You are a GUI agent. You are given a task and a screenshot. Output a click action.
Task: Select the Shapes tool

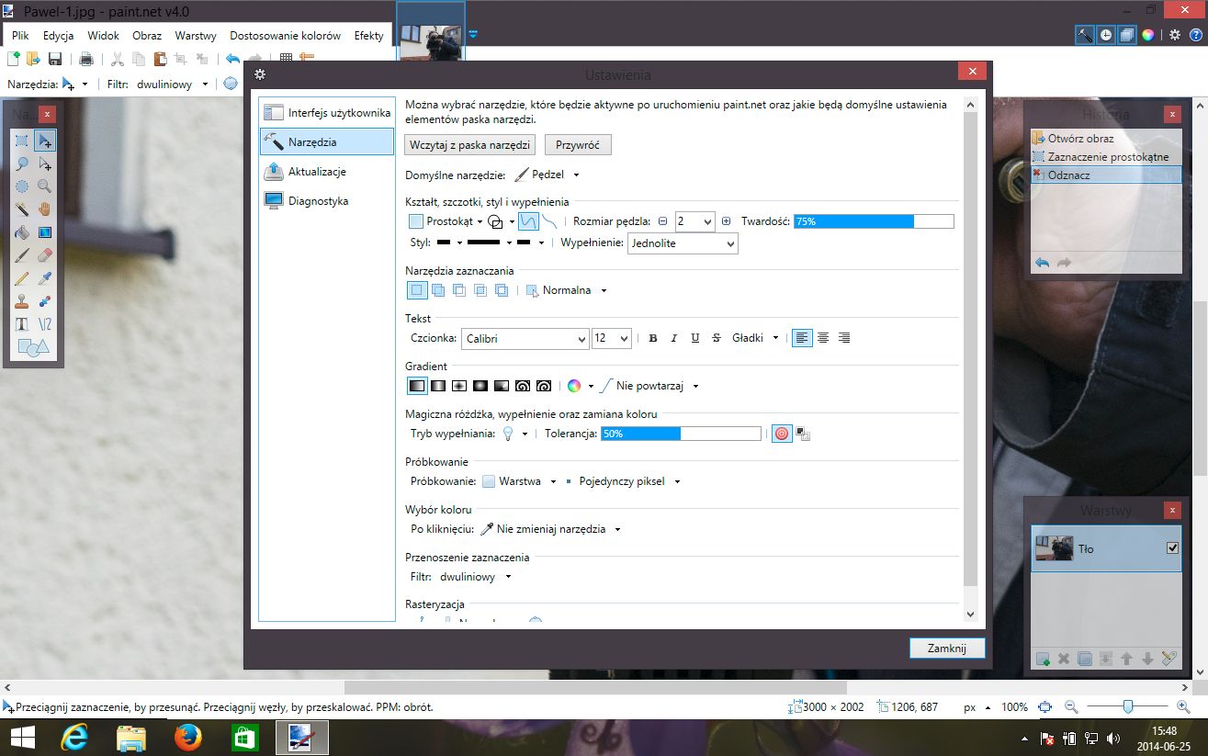point(33,347)
